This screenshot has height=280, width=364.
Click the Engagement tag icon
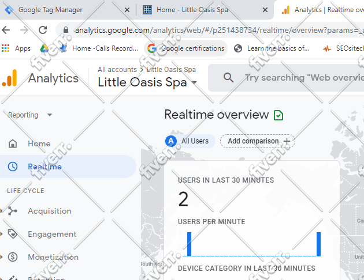pyautogui.click(x=12, y=234)
